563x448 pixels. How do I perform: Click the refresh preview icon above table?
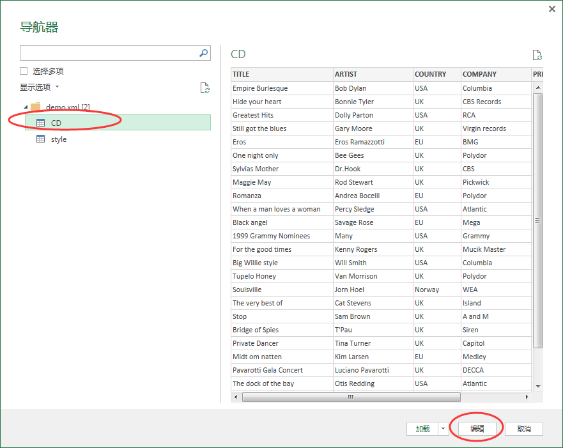tap(537, 56)
